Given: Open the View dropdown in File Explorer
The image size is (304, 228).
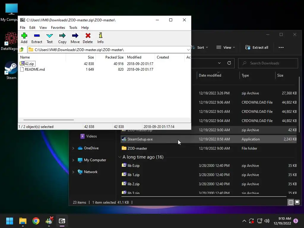Looking at the screenshot, I should tap(226, 47).
